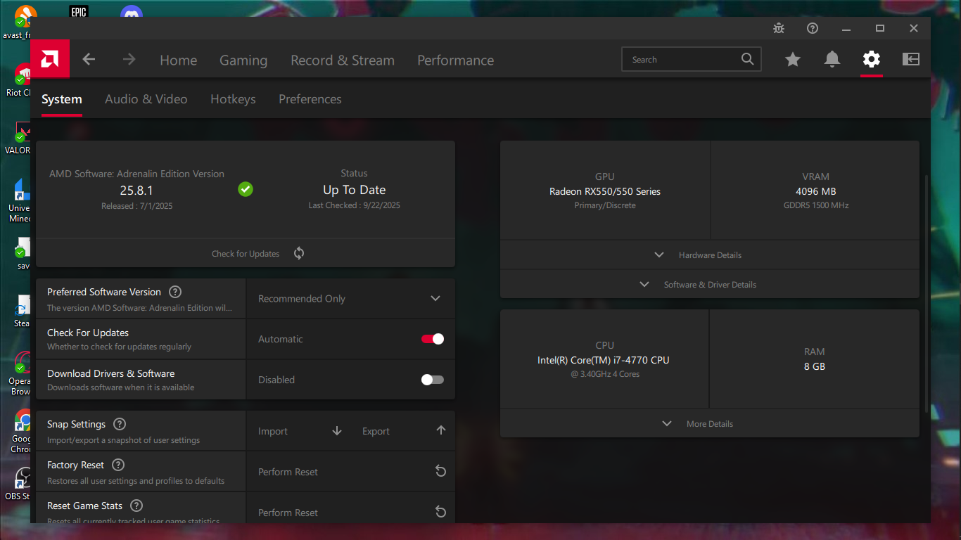Open the Epic Games desktop icon
The image size is (961, 540).
coord(79,11)
